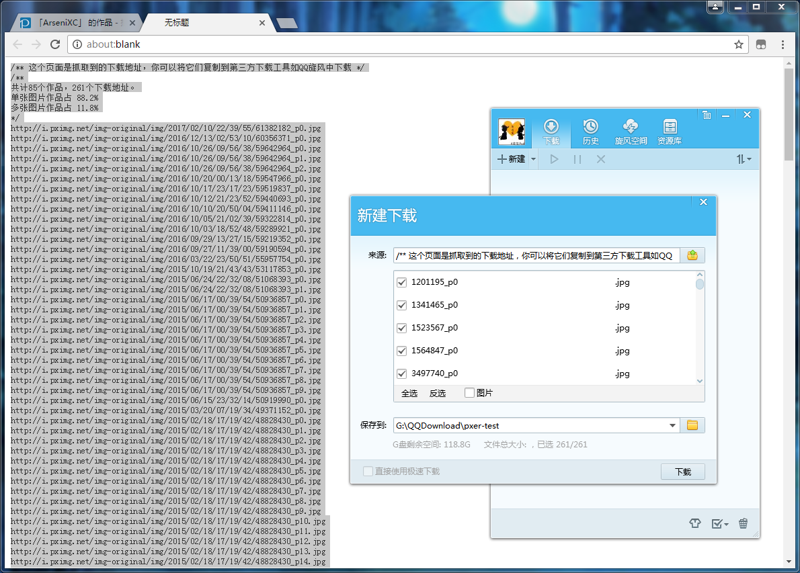Open a new browser tab
The height and width of the screenshot is (573, 800).
(287, 23)
